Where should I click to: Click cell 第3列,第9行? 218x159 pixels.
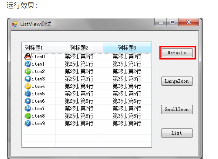127,123
